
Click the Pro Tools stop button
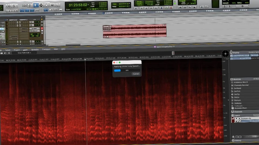coord(162,8)
